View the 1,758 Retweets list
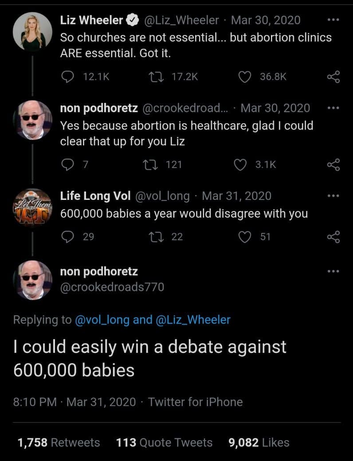This screenshot has width=353, height=461. tap(59, 442)
